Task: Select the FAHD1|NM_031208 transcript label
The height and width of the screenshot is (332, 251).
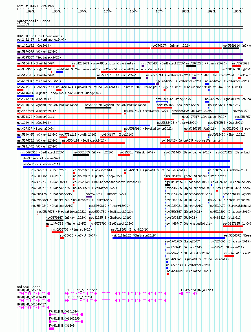Action: point(62,326)
